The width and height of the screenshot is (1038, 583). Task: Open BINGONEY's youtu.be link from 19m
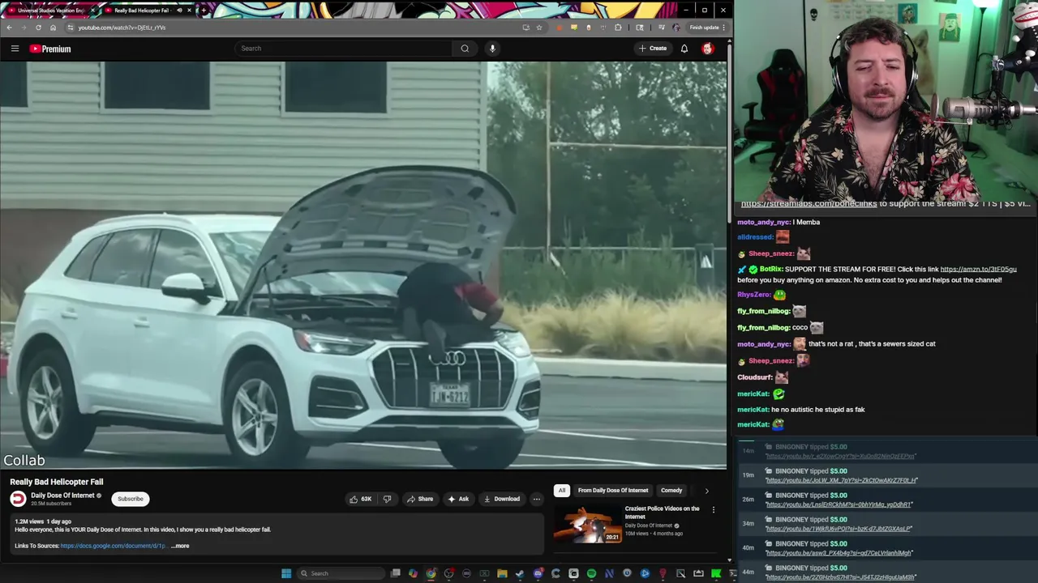(x=841, y=480)
